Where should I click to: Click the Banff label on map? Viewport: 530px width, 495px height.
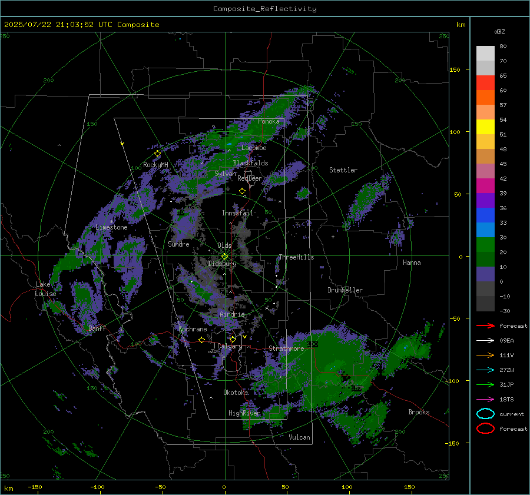tap(97, 328)
